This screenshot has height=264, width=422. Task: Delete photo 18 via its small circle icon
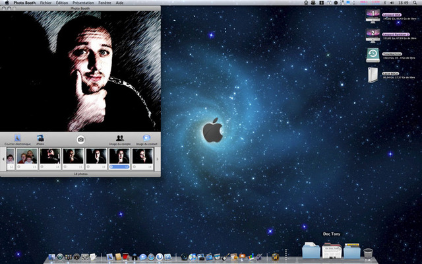[x=135, y=167]
